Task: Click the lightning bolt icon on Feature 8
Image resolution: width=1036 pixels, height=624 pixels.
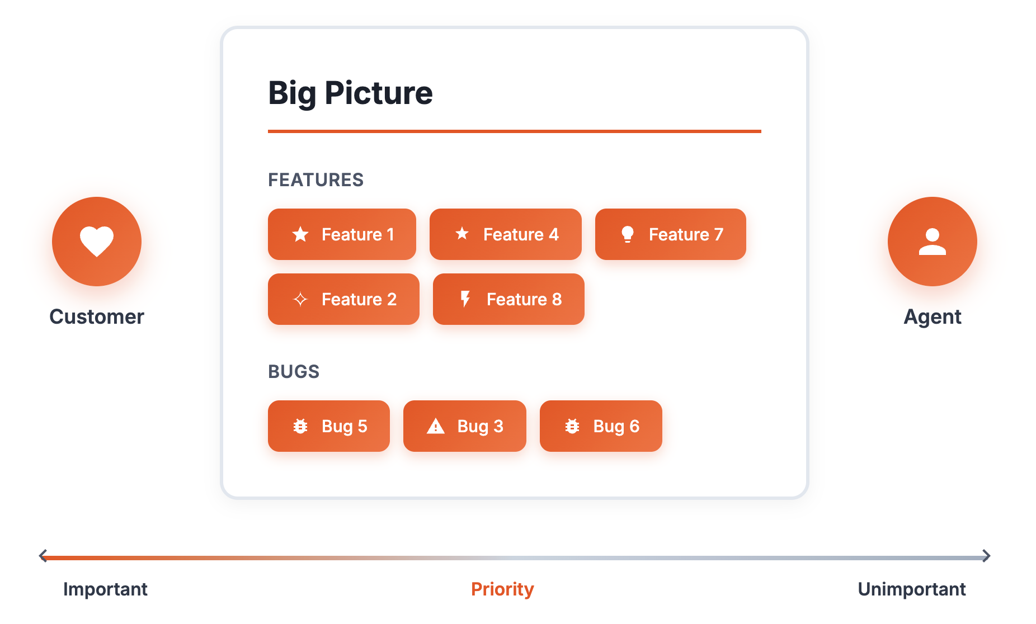Action: (465, 299)
